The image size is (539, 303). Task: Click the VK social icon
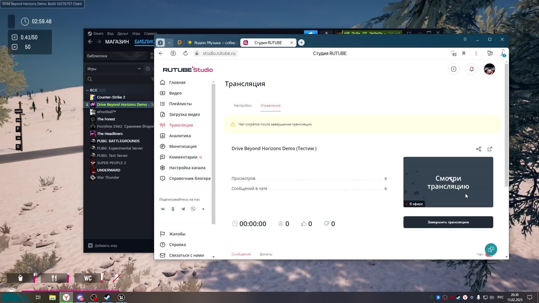pos(163,209)
